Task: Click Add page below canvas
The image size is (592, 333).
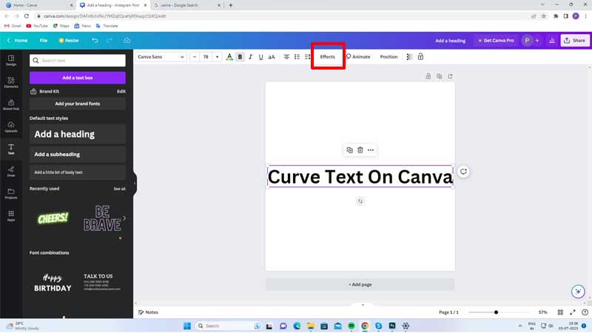Action: tap(360, 285)
